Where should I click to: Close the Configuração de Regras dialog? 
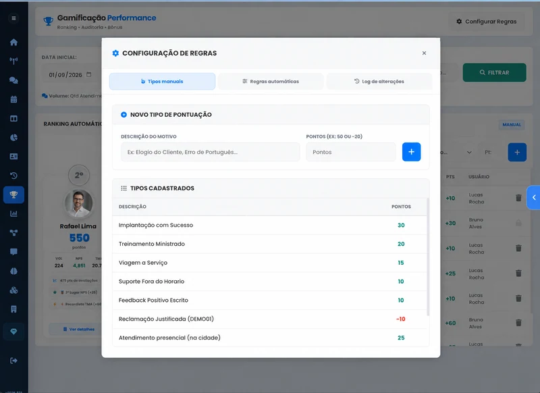[425, 53]
